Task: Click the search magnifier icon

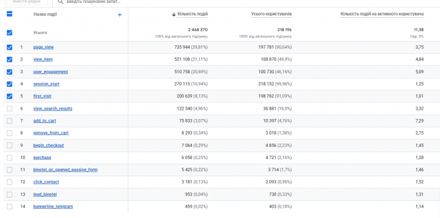Action: click(x=60, y=2)
